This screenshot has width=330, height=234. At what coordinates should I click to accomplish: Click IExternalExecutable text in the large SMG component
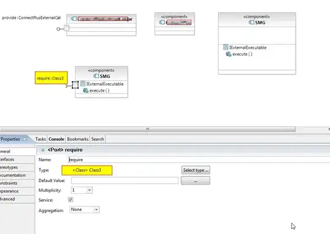pos(248,48)
